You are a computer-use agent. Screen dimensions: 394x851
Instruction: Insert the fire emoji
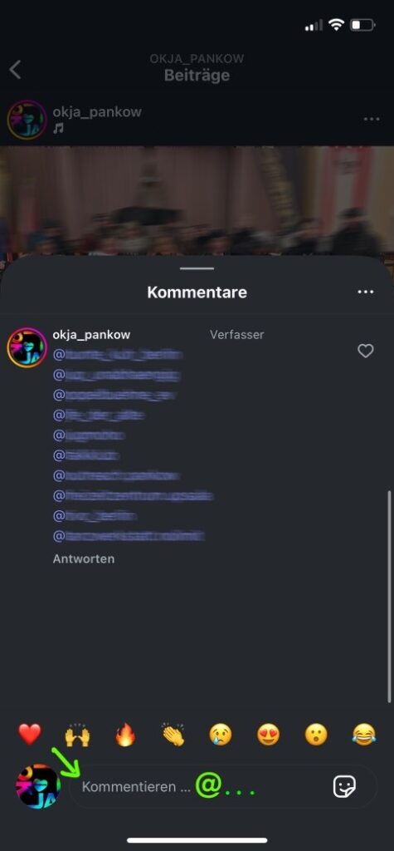coord(125,735)
